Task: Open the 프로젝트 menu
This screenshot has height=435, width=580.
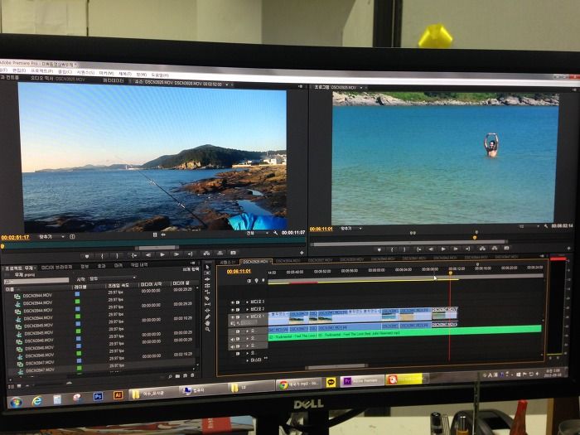Action: click(x=41, y=70)
